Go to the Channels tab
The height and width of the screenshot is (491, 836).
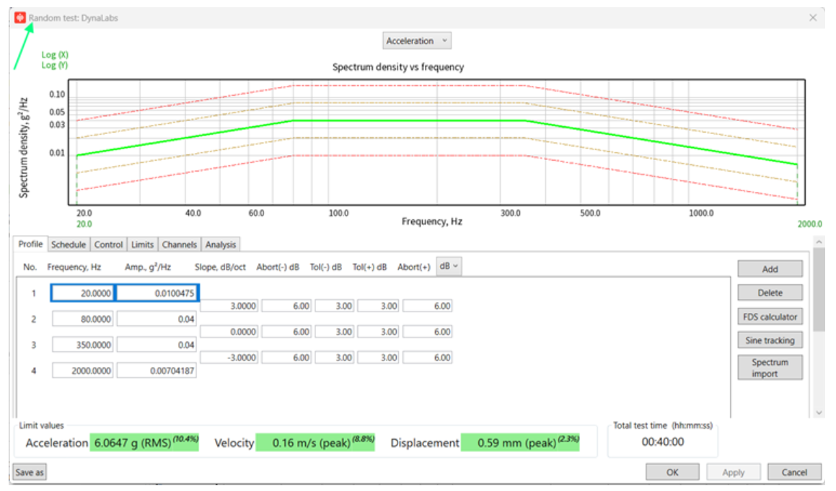click(179, 244)
